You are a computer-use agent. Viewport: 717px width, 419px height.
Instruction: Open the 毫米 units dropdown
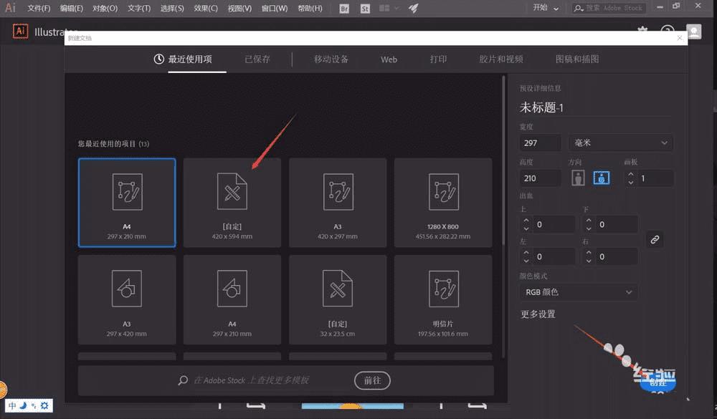pos(620,143)
